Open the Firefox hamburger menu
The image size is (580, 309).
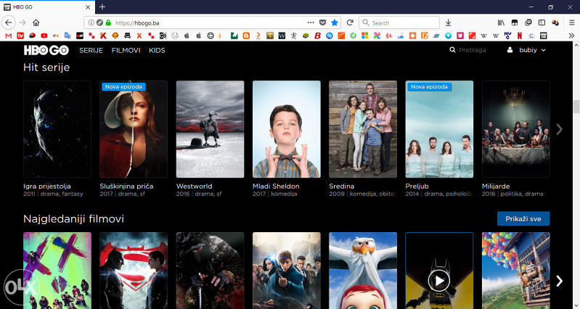(x=572, y=22)
